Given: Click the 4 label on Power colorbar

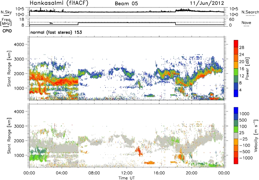Looking at the screenshot, I should pyautogui.click(x=241, y=90).
